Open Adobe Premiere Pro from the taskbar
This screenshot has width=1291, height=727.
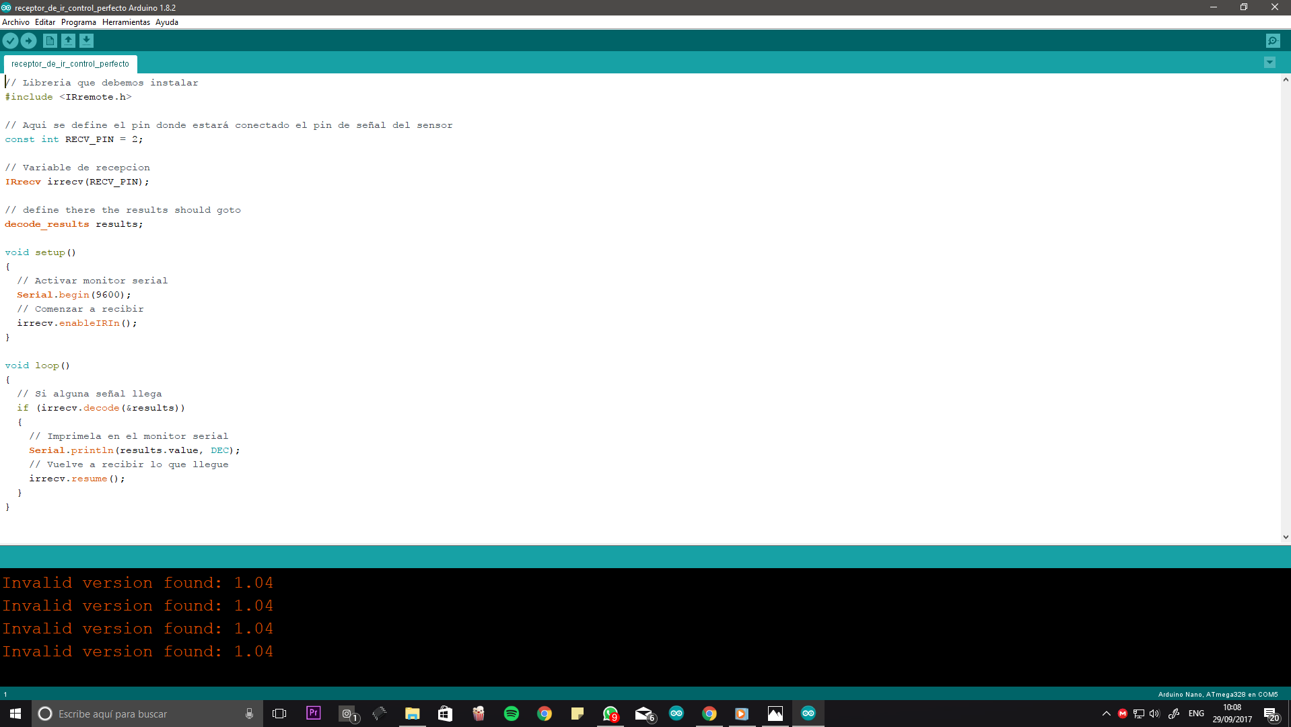313,714
